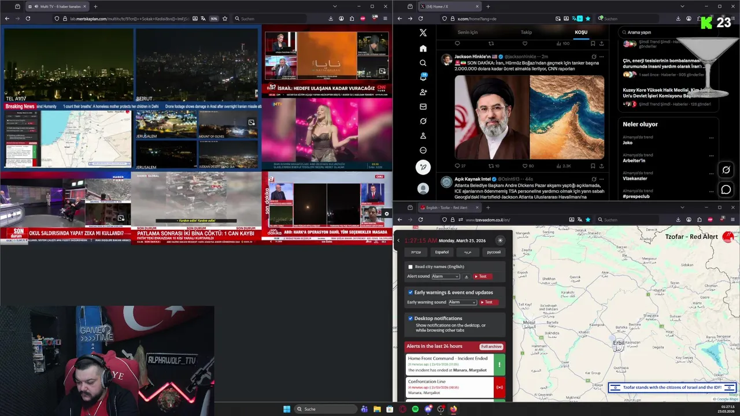This screenshot has width=740, height=416.
Task: Open the floating Grok button on X
Action: 726,170
